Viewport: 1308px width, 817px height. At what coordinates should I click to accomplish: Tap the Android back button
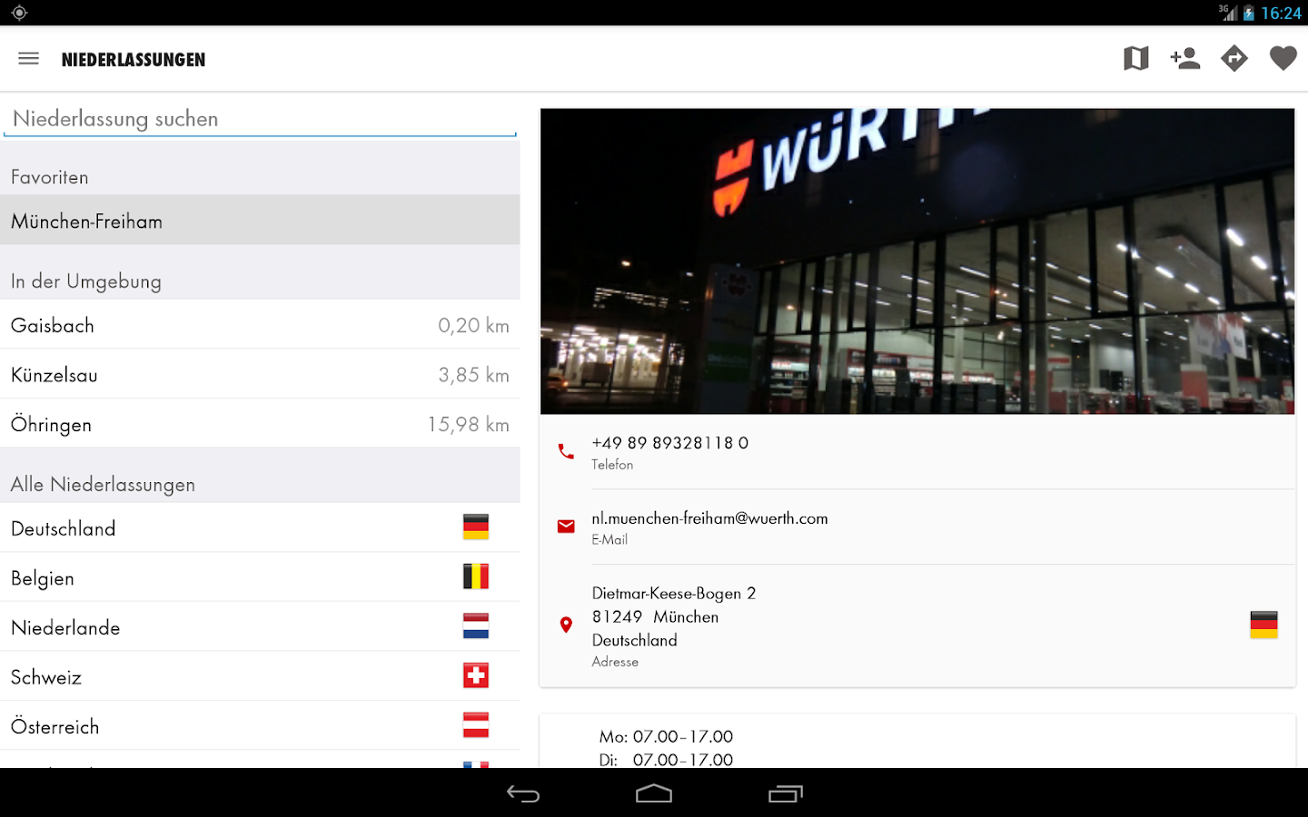[523, 794]
